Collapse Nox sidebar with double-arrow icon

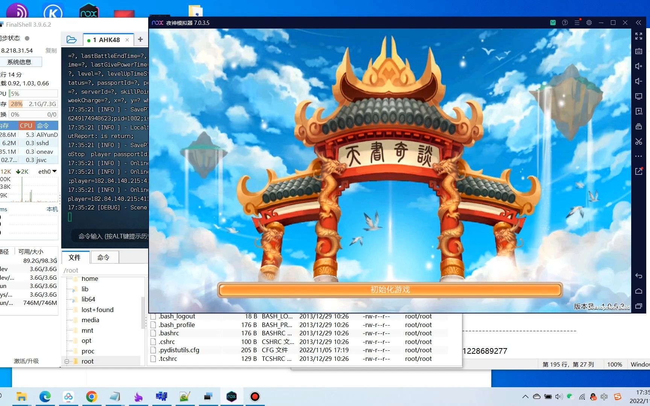tap(638, 23)
